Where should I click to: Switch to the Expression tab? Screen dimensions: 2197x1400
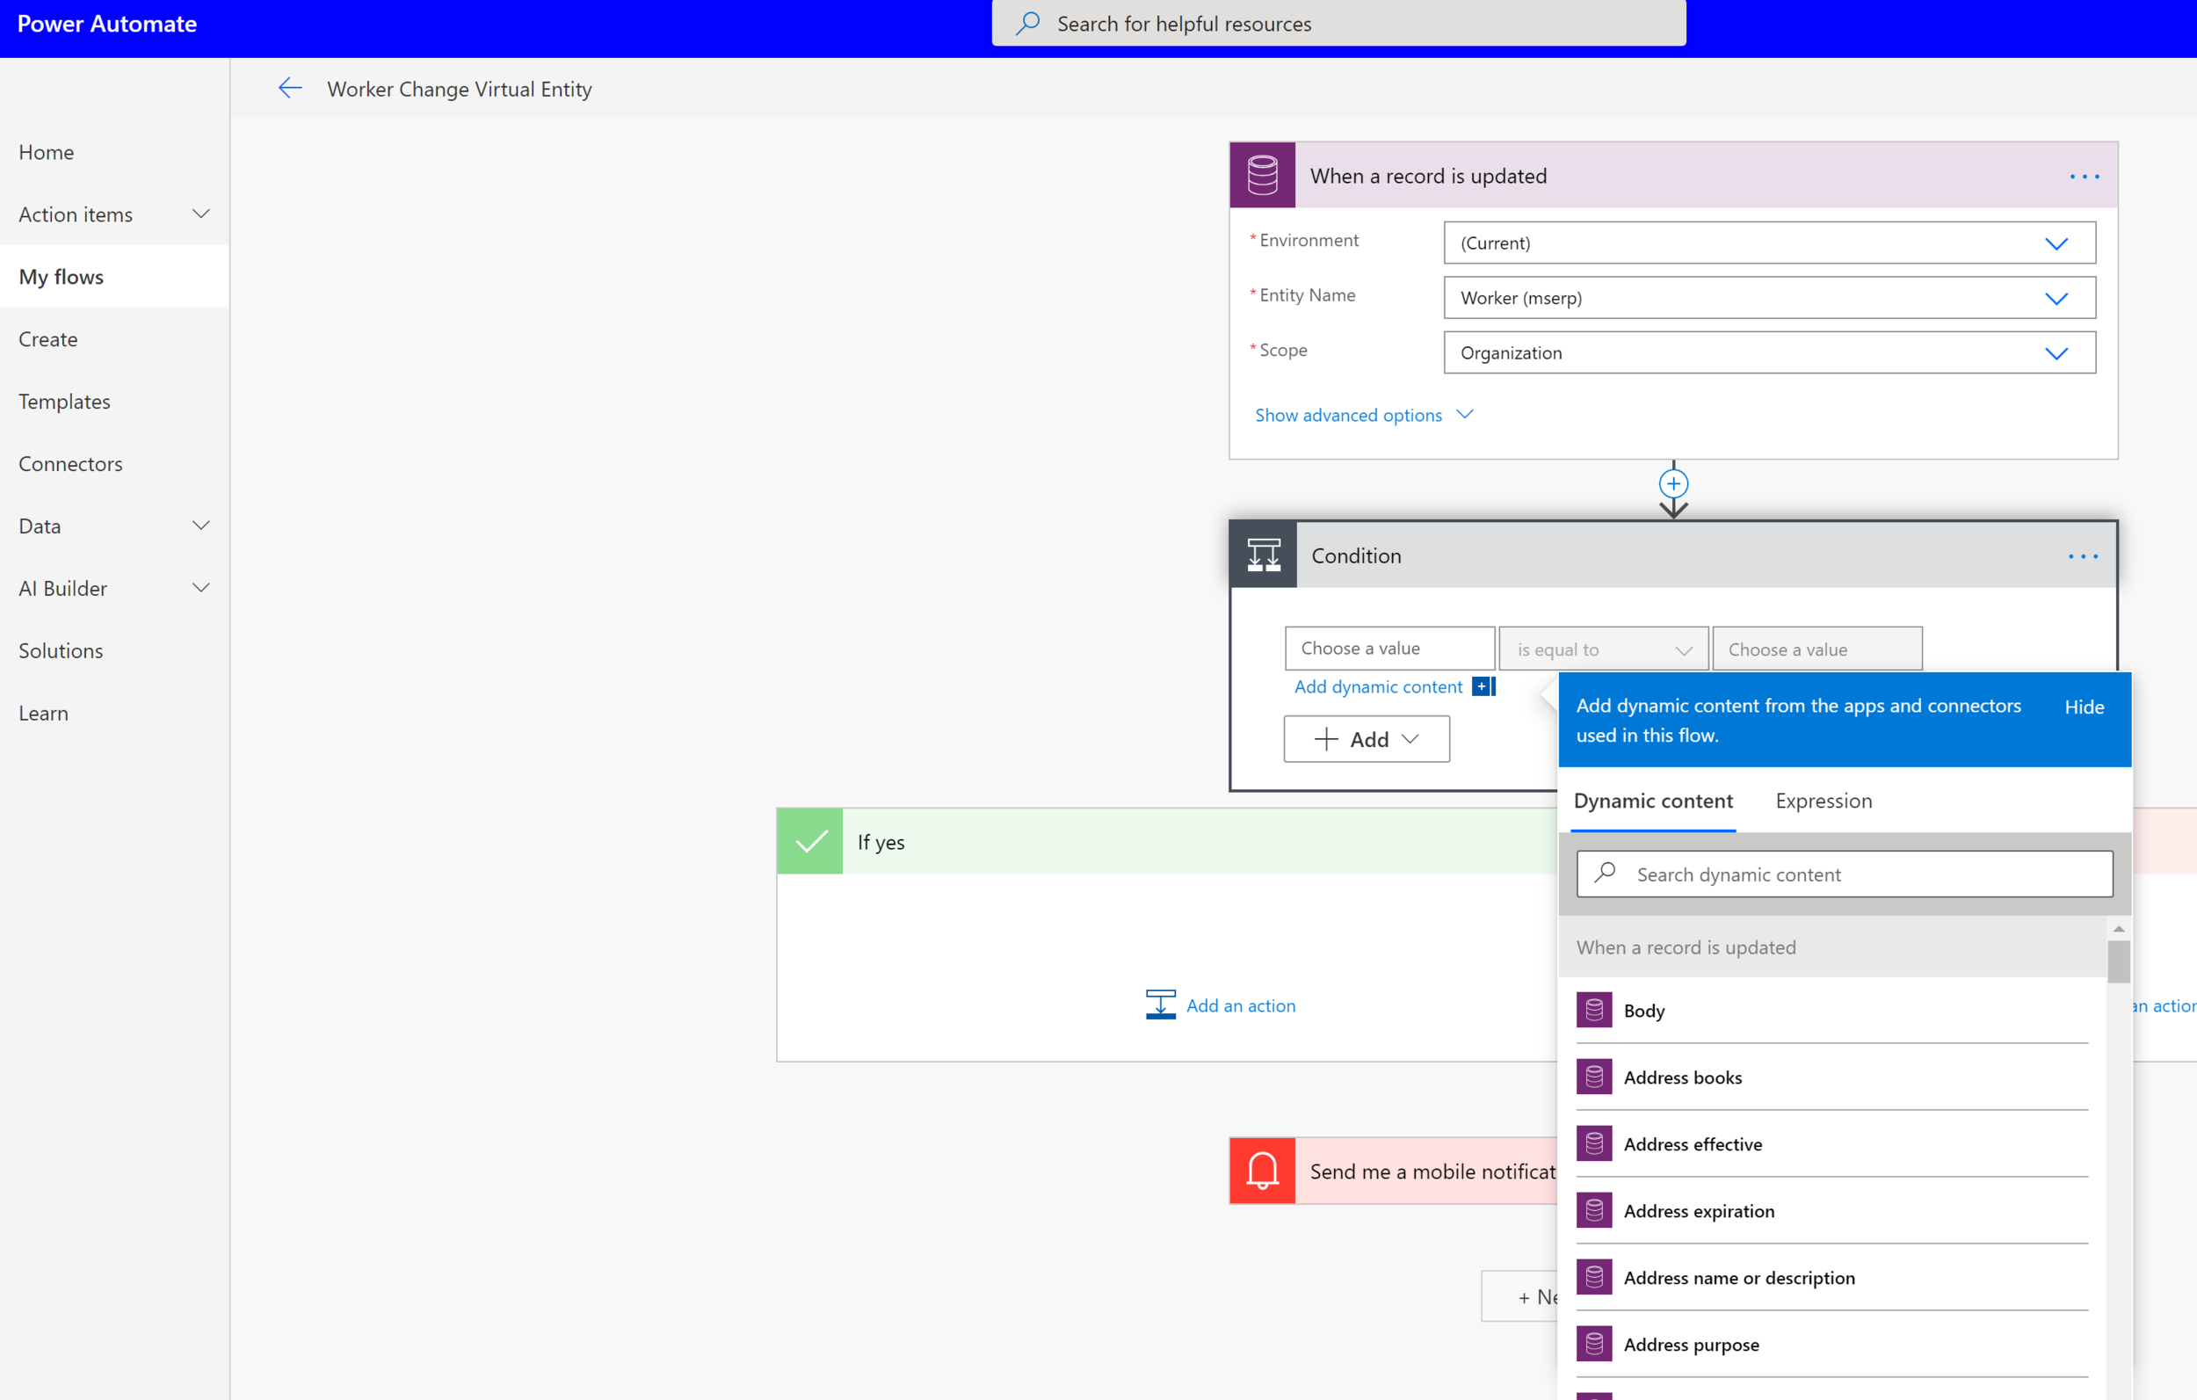[x=1823, y=801]
